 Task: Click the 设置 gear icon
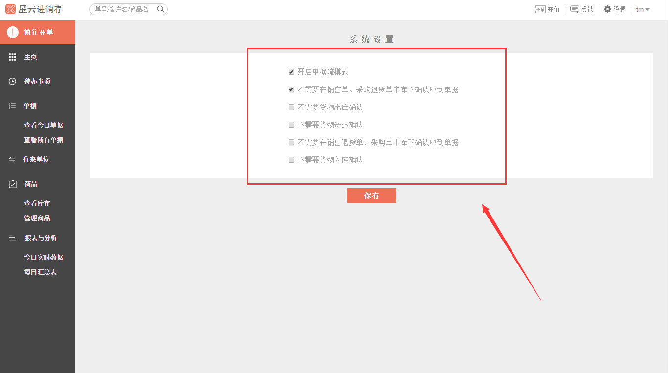(607, 9)
